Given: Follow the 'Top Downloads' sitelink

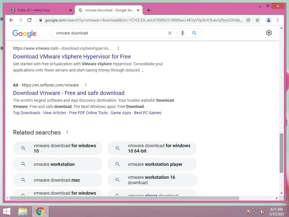Looking at the screenshot, I should [27, 113].
